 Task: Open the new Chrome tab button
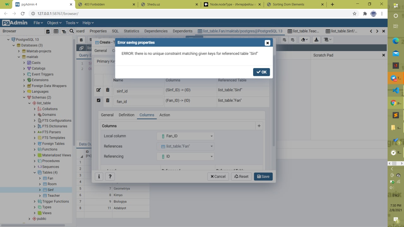[332, 4]
